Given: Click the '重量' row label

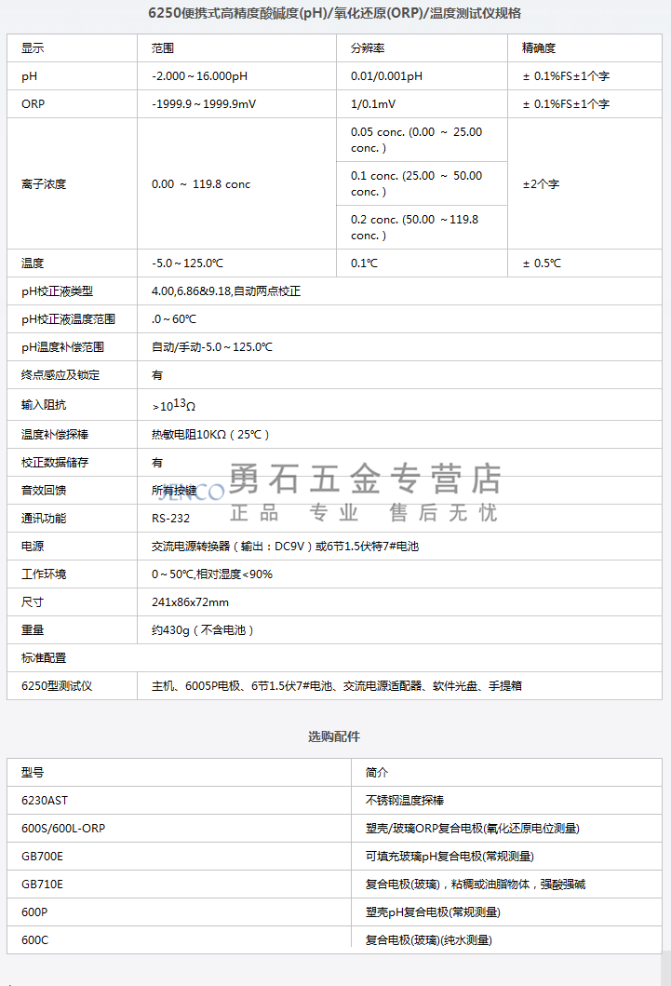Looking at the screenshot, I should [x=33, y=630].
